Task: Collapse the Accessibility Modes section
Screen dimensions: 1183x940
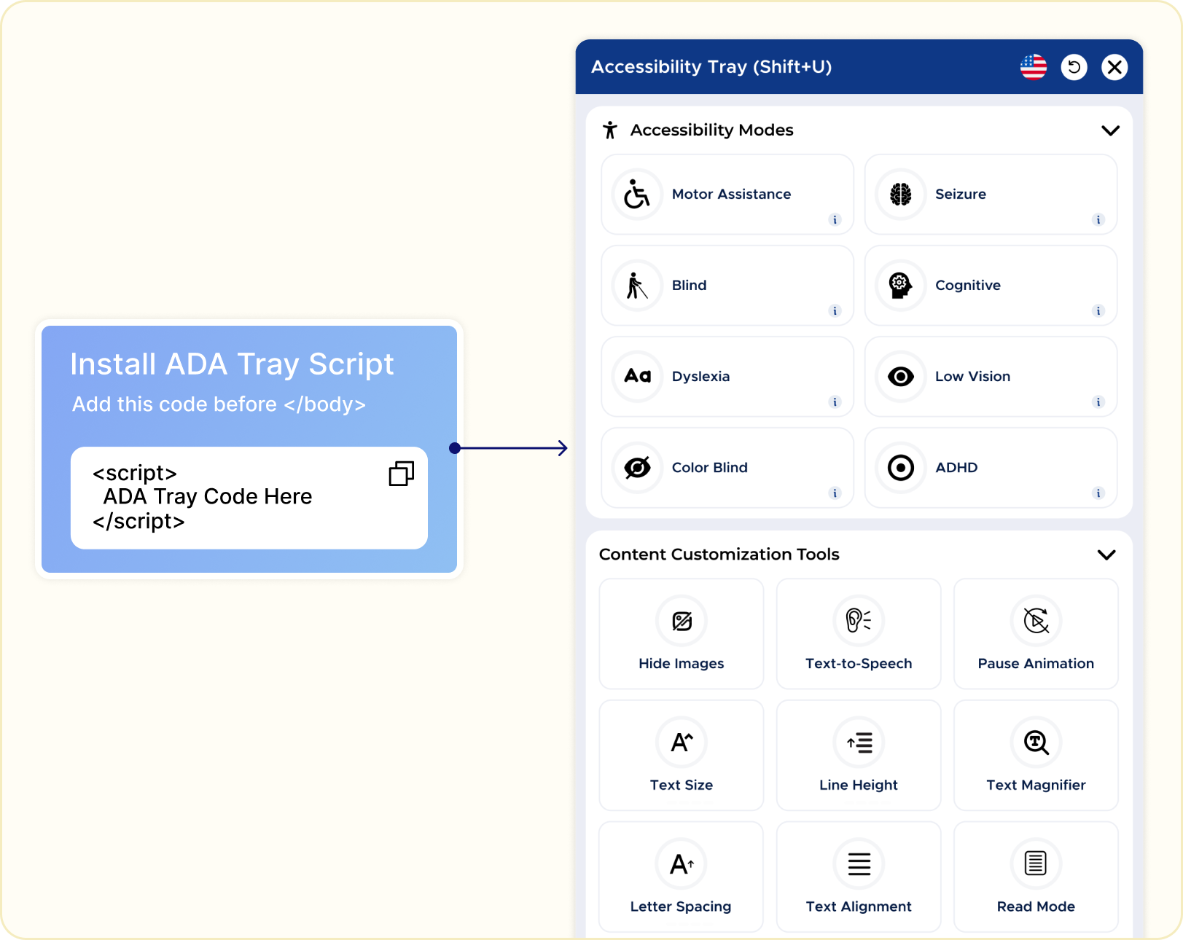Action: click(1110, 130)
